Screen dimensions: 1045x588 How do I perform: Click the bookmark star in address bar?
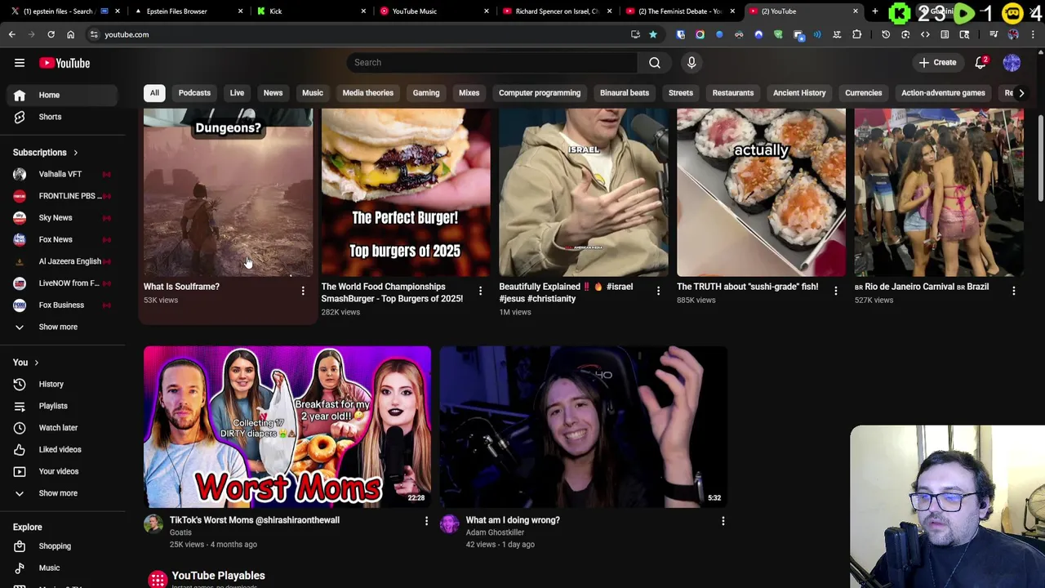click(x=653, y=34)
